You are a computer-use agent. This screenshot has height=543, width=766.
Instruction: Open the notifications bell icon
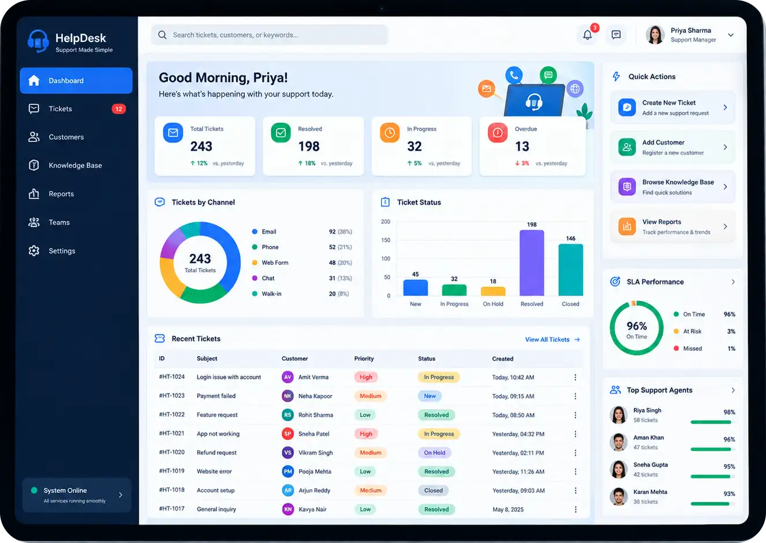[x=587, y=35]
